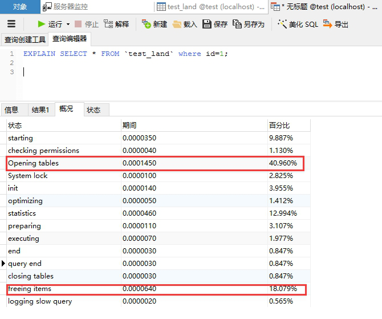Screen dimensions: 382x319
Task: Click the EXPLAIN SELECT statement line
Action: tap(125, 54)
